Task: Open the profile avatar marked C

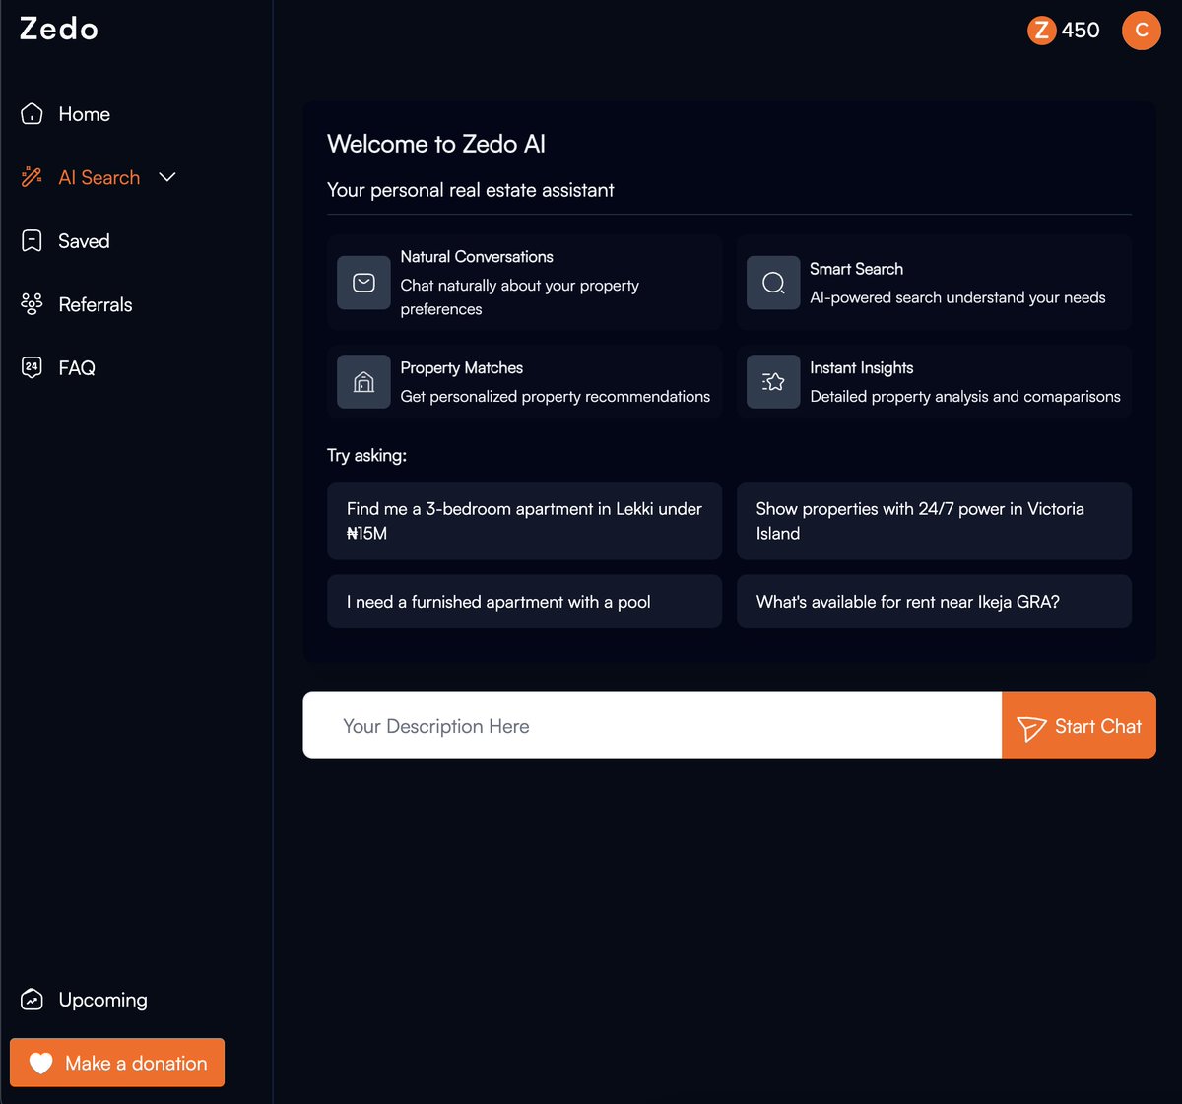Action: coord(1142,31)
